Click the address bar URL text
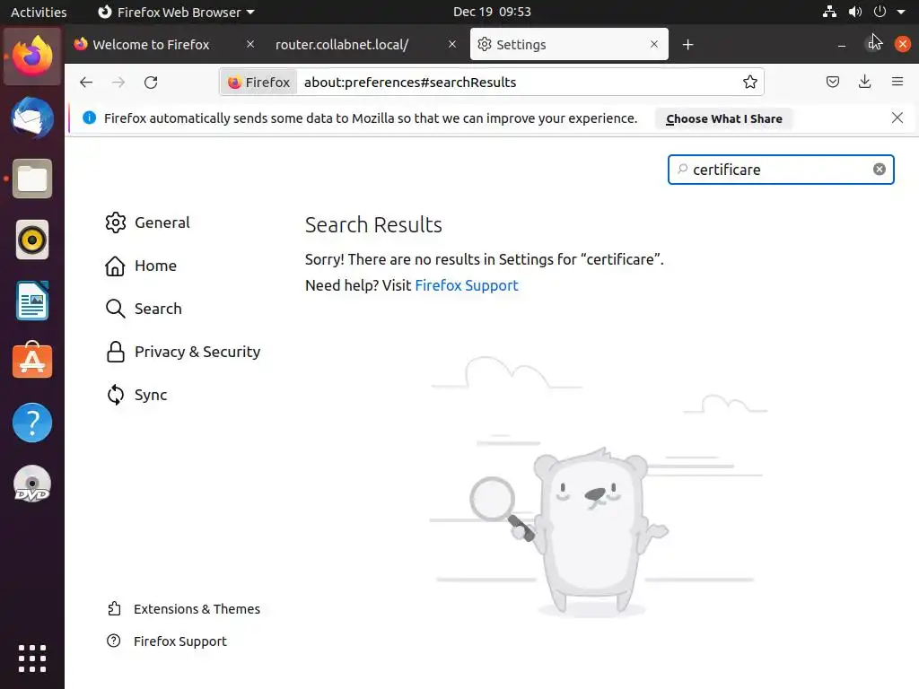 click(x=410, y=82)
